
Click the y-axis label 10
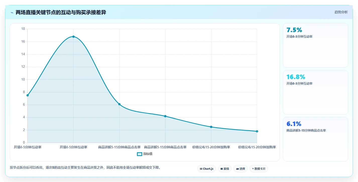[x=23, y=80]
